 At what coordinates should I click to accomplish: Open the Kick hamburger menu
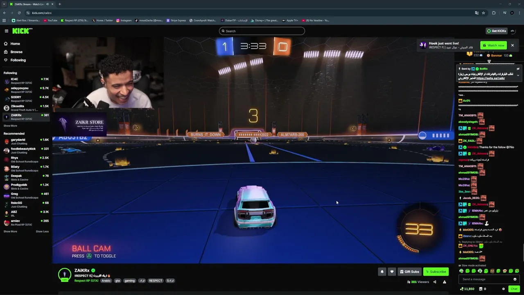click(x=6, y=31)
